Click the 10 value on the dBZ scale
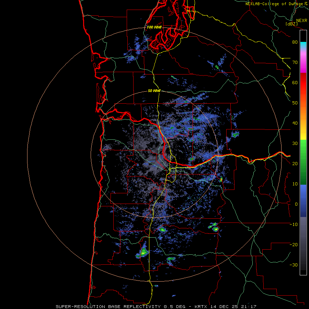309x309 pixels. [x=295, y=184]
